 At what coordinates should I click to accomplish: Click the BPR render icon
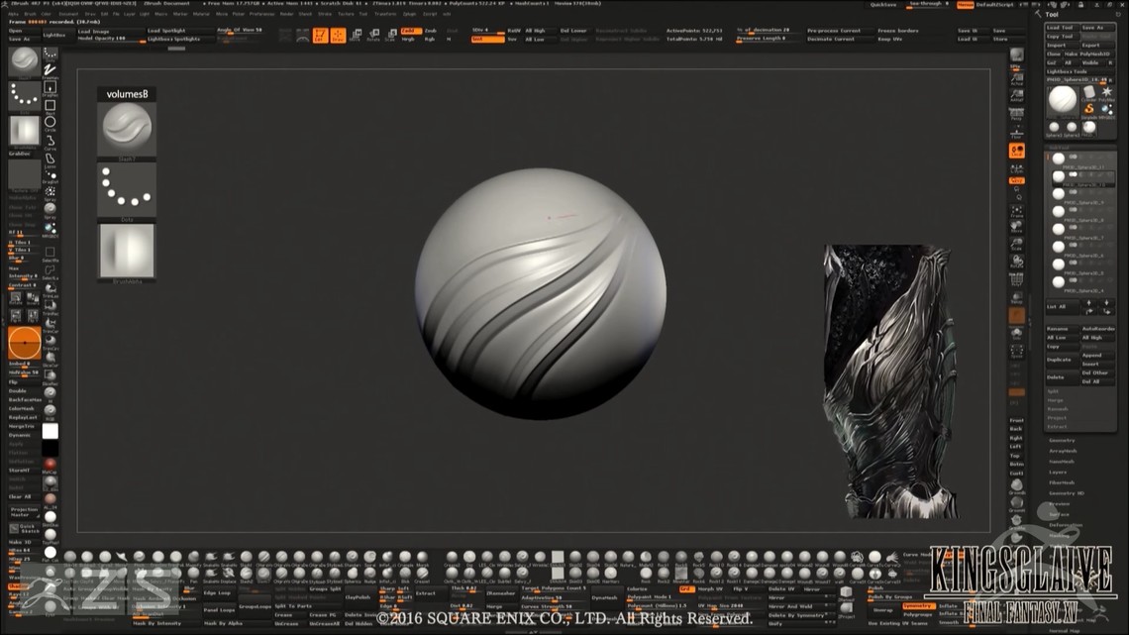1017,56
